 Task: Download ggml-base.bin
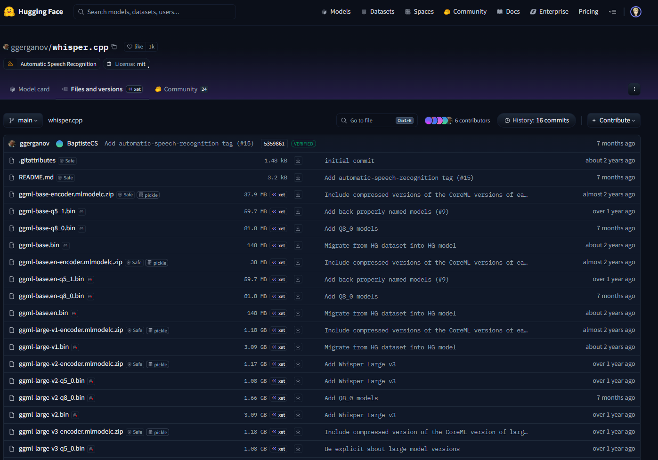click(x=298, y=245)
